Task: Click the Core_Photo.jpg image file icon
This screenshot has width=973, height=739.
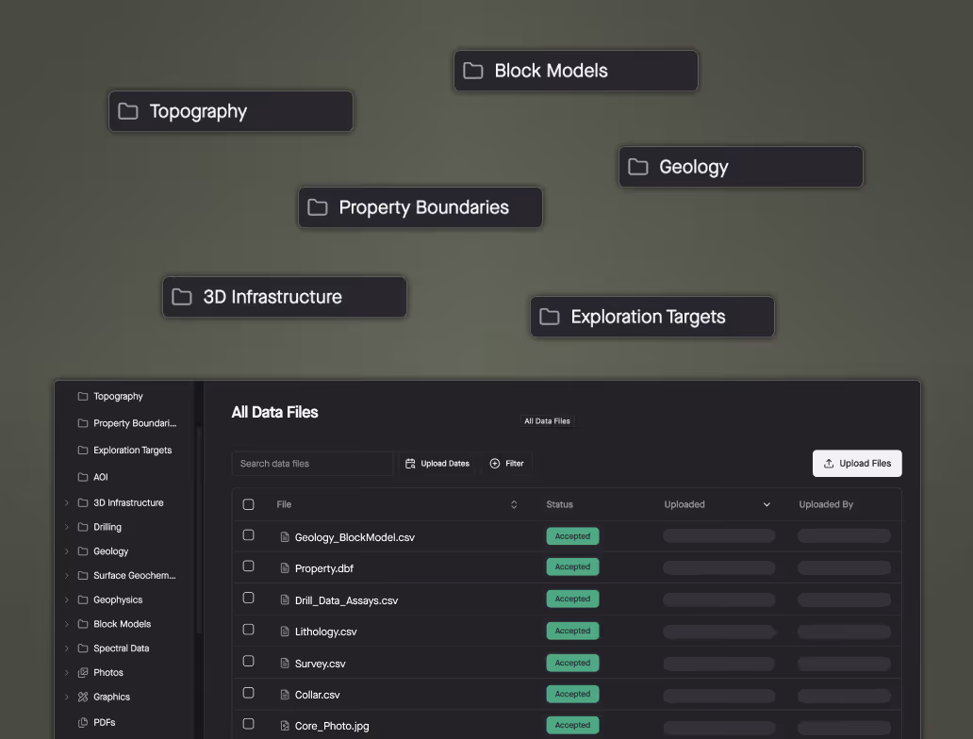Action: pyautogui.click(x=285, y=726)
